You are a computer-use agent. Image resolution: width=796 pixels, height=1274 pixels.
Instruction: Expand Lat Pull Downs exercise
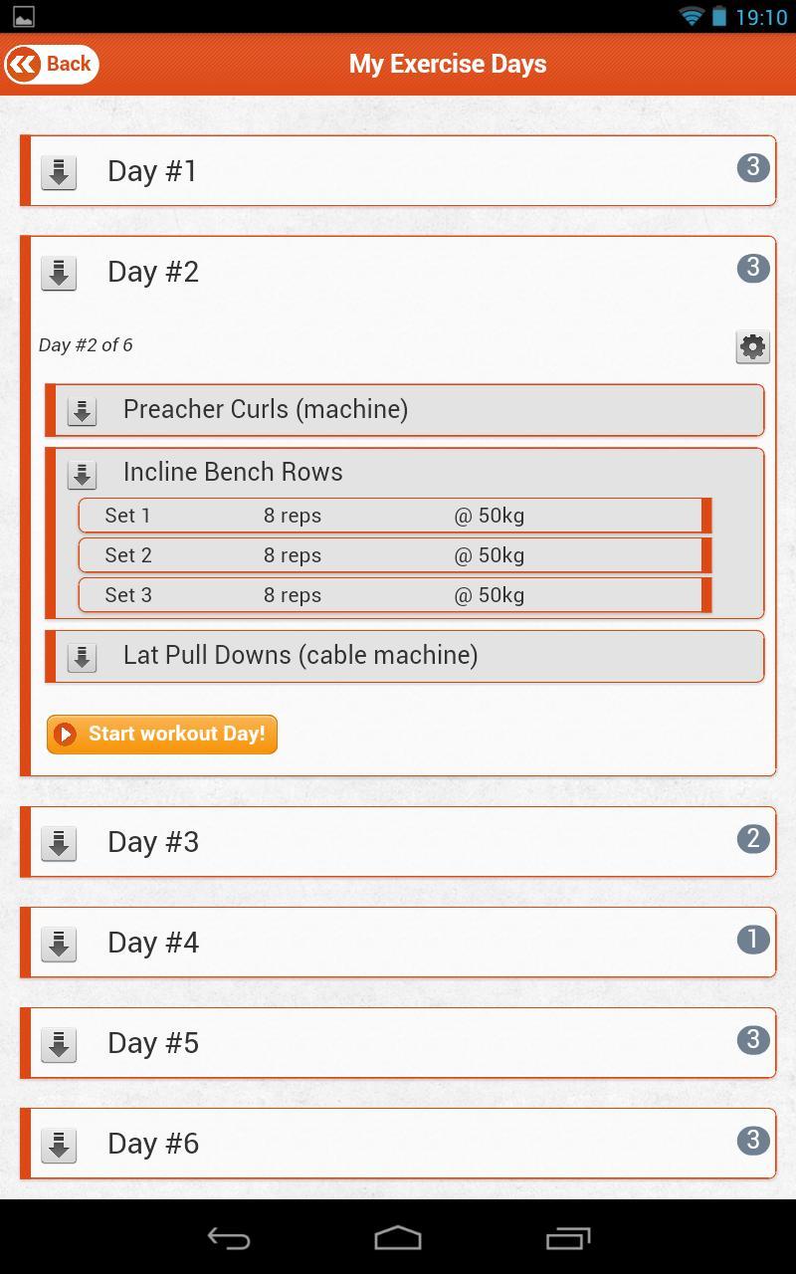tap(82, 656)
